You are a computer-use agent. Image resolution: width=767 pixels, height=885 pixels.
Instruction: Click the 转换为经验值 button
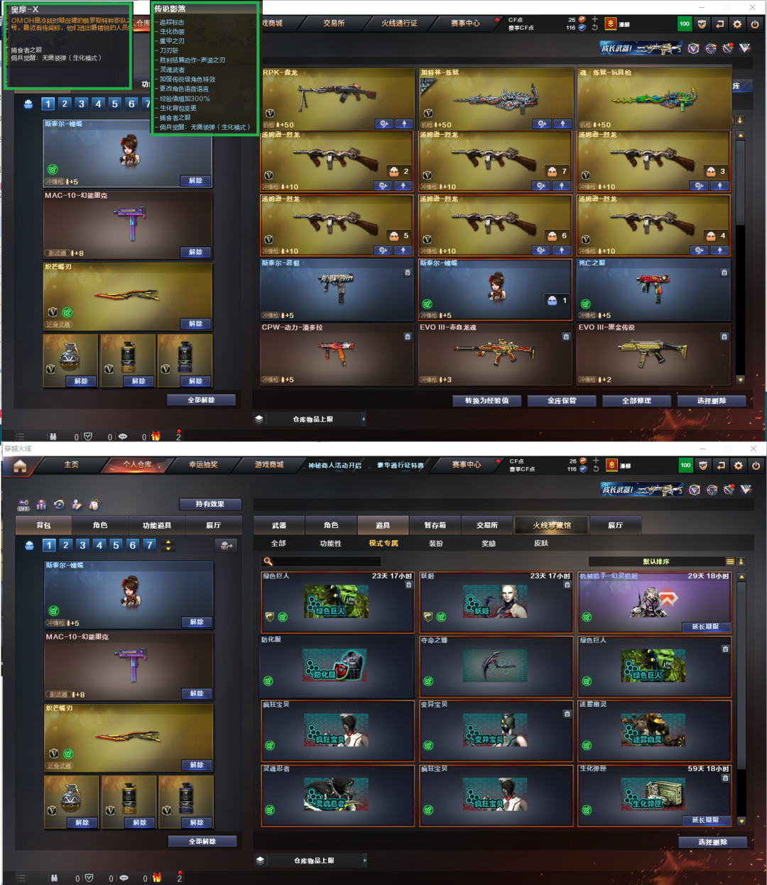coord(486,400)
